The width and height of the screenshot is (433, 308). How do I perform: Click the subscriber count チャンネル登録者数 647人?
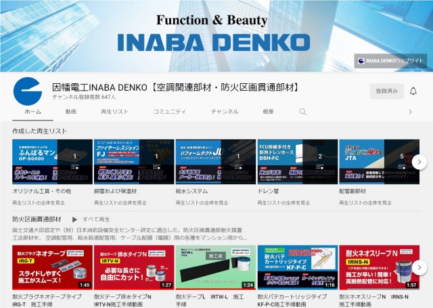click(x=84, y=97)
